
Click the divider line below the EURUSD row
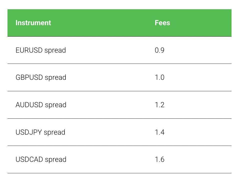(119, 64)
